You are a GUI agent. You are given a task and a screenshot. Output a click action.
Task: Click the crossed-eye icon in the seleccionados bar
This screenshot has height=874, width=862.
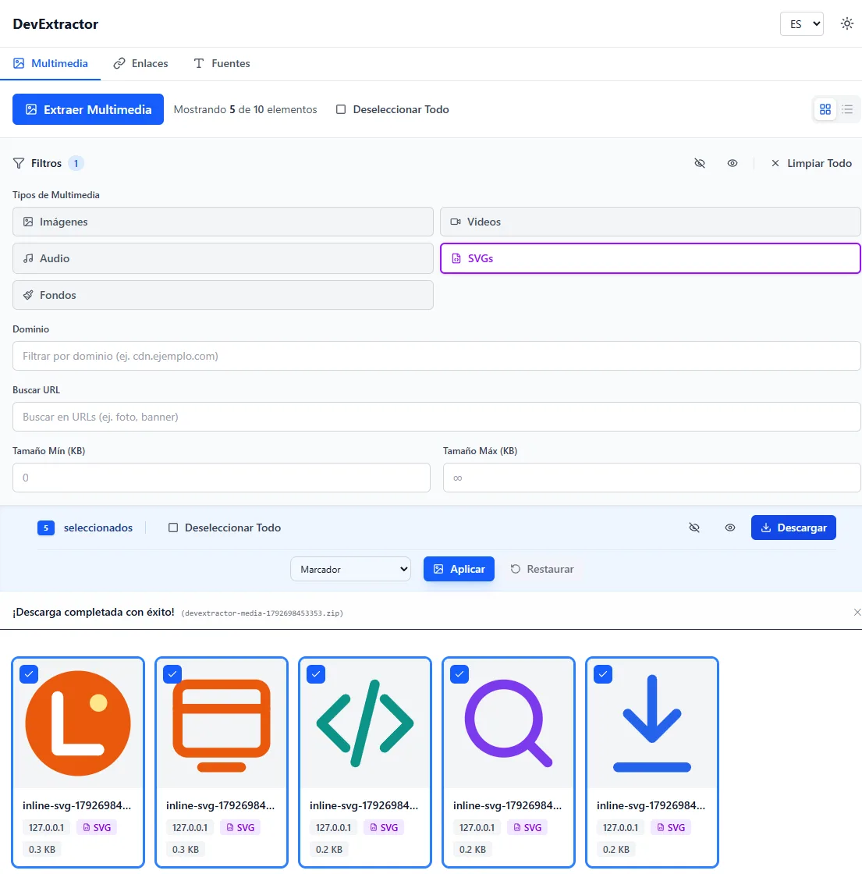(694, 528)
